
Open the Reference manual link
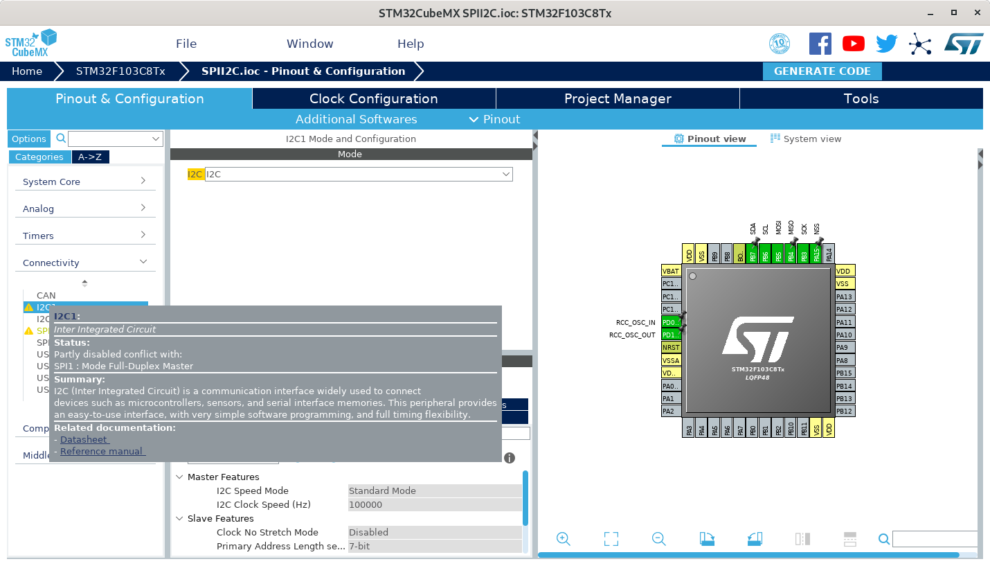point(102,452)
